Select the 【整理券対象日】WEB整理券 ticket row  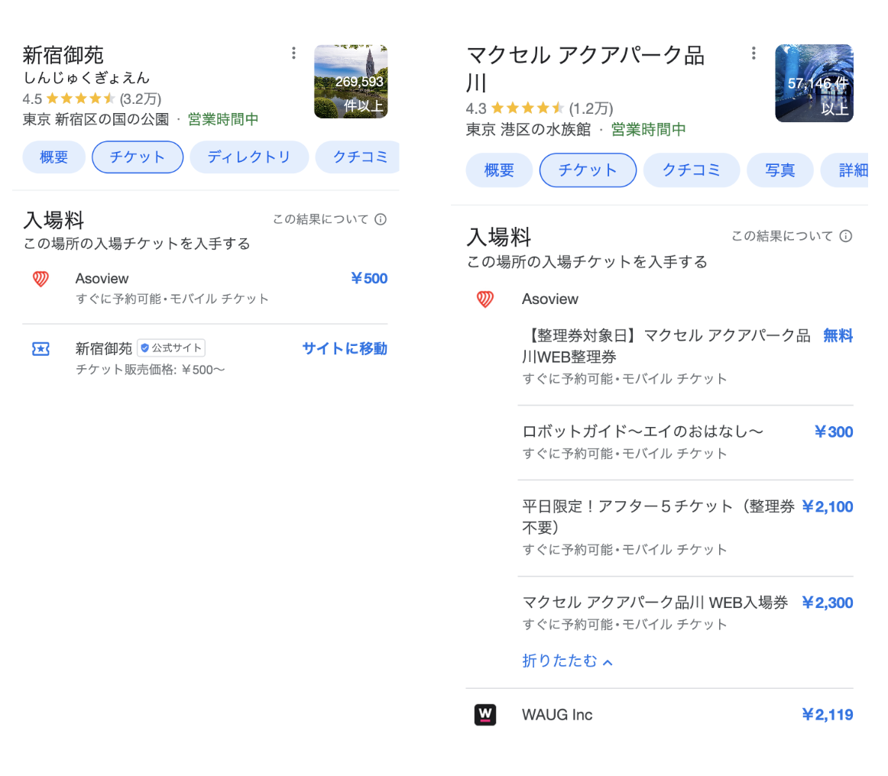pos(688,357)
